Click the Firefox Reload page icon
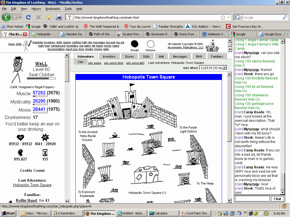 (x=28, y=17)
